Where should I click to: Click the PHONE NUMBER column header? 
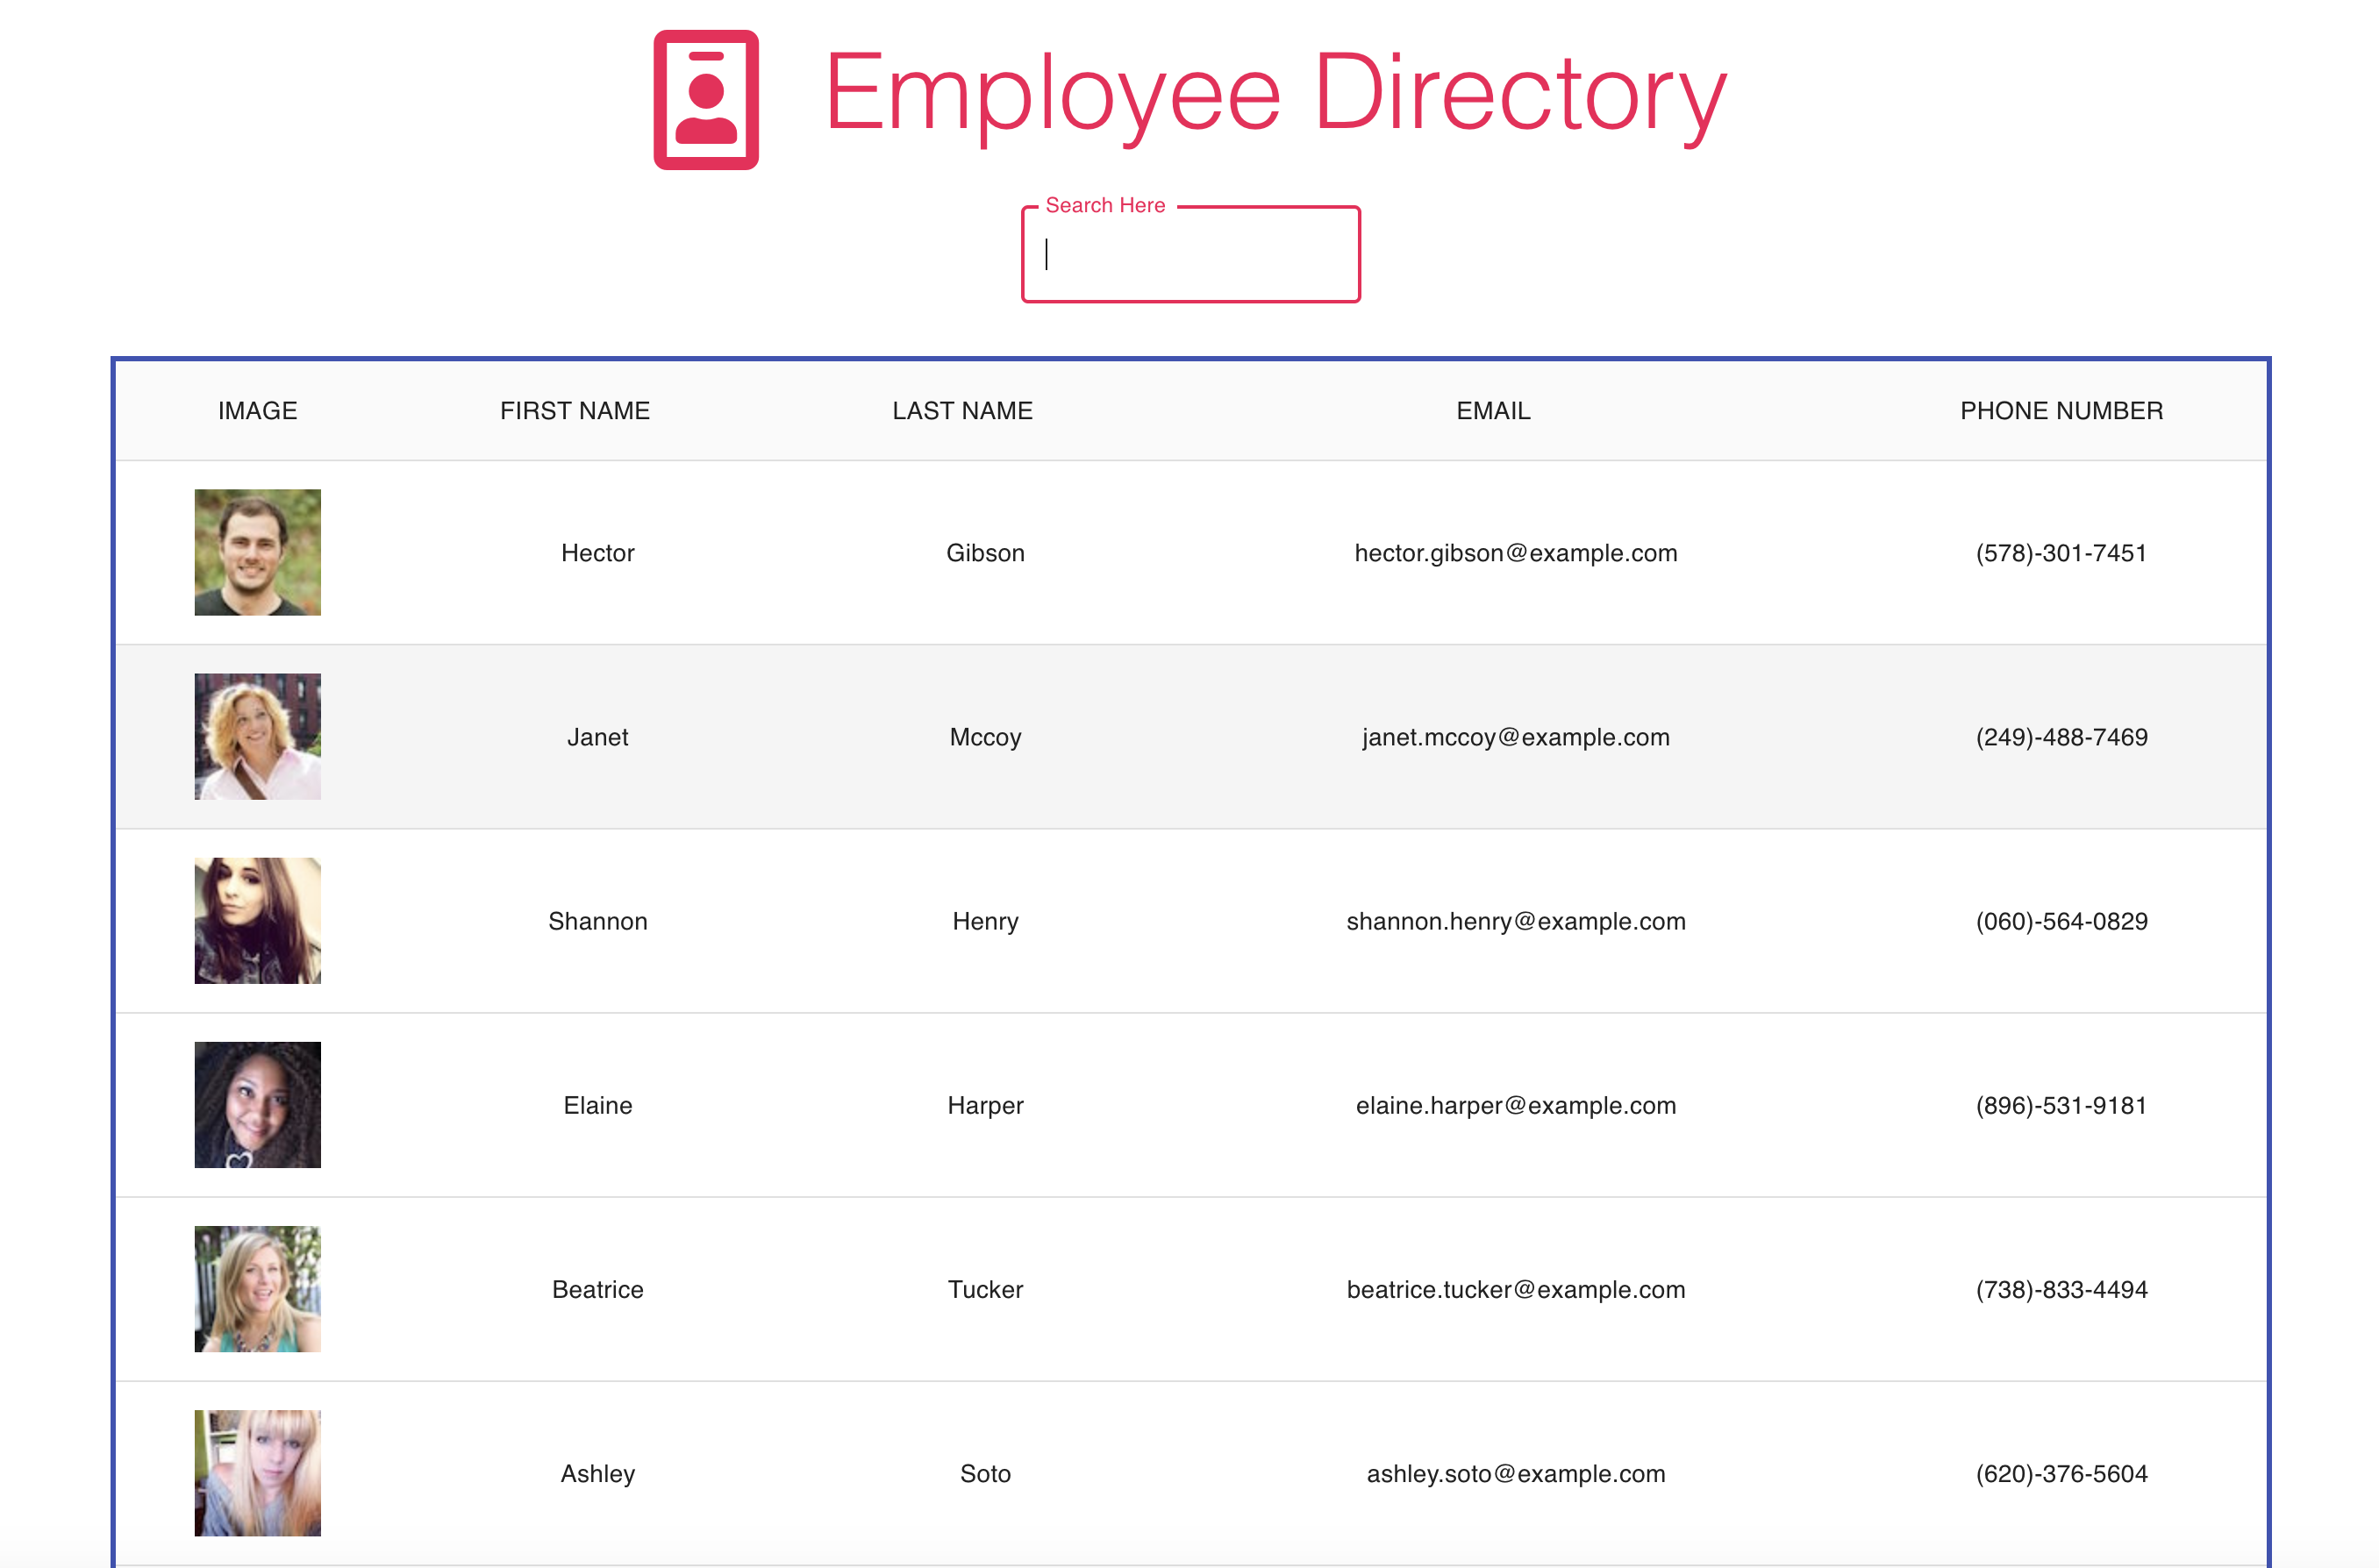(2061, 410)
